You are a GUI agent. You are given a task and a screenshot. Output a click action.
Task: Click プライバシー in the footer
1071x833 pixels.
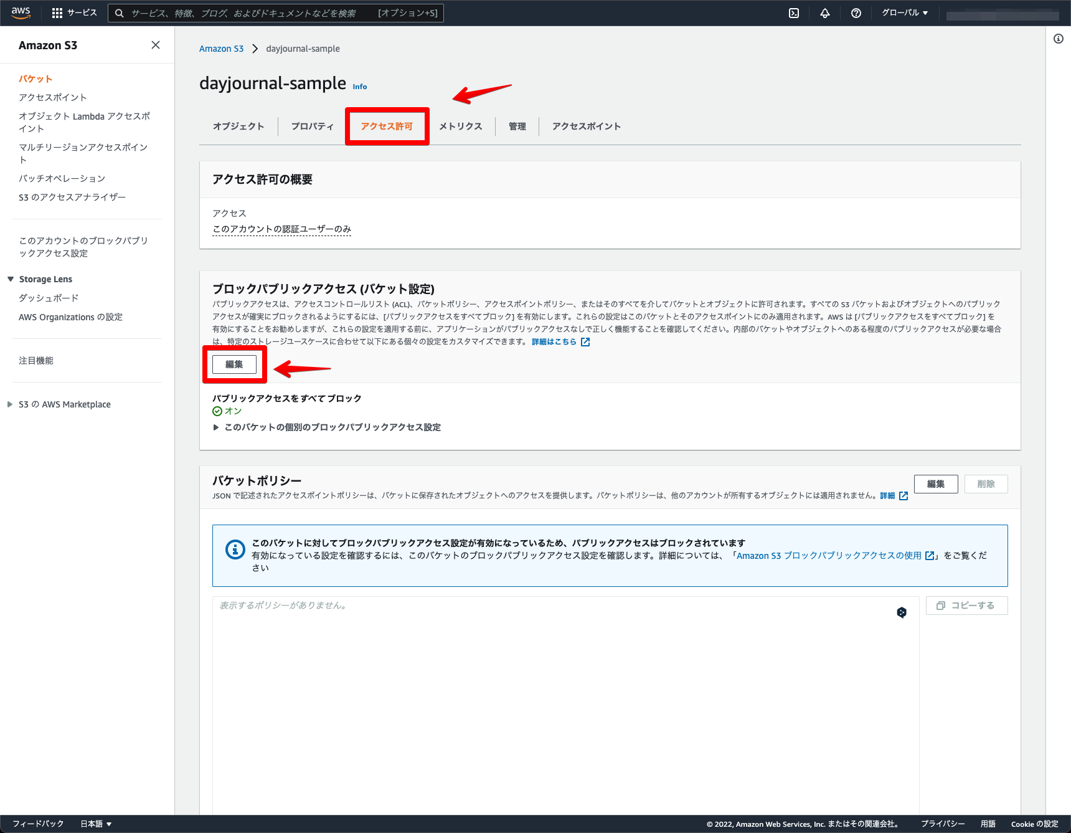pyautogui.click(x=943, y=824)
